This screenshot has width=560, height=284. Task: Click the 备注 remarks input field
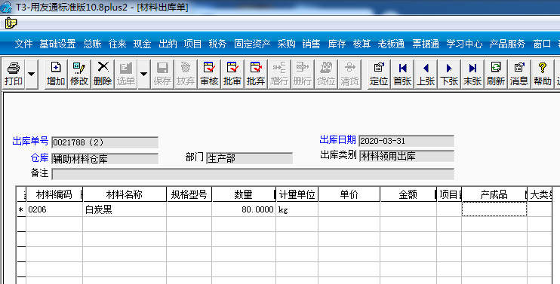[x=253, y=174]
